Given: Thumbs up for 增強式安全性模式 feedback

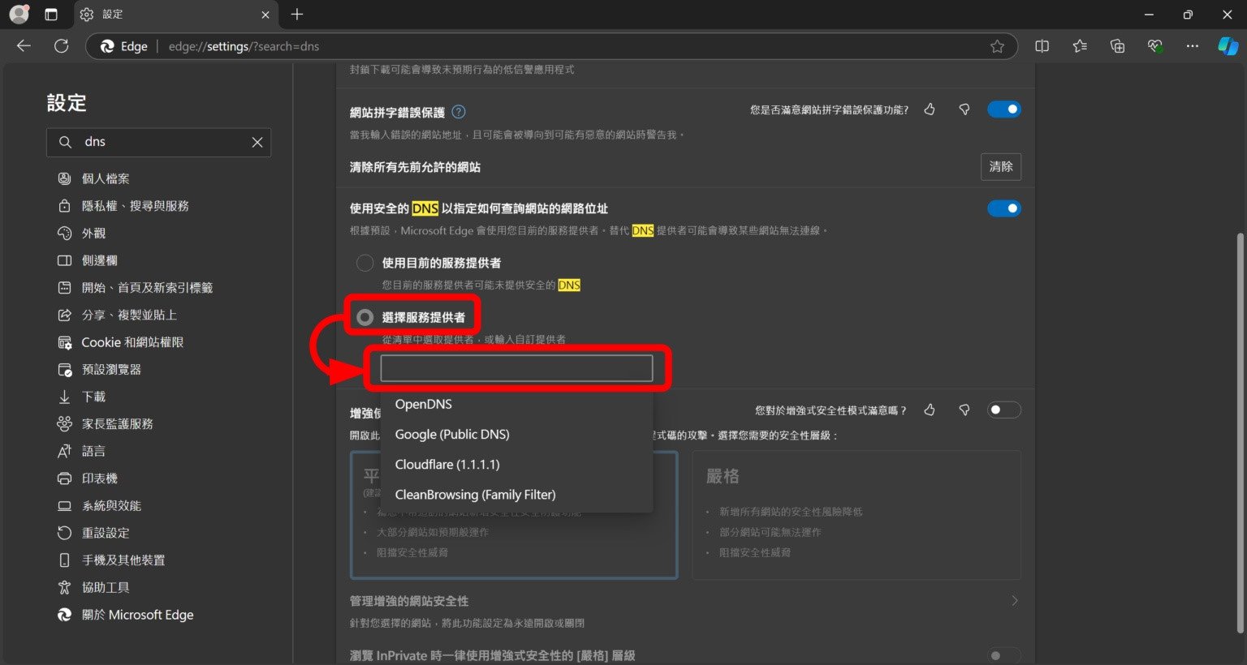Looking at the screenshot, I should (x=930, y=410).
